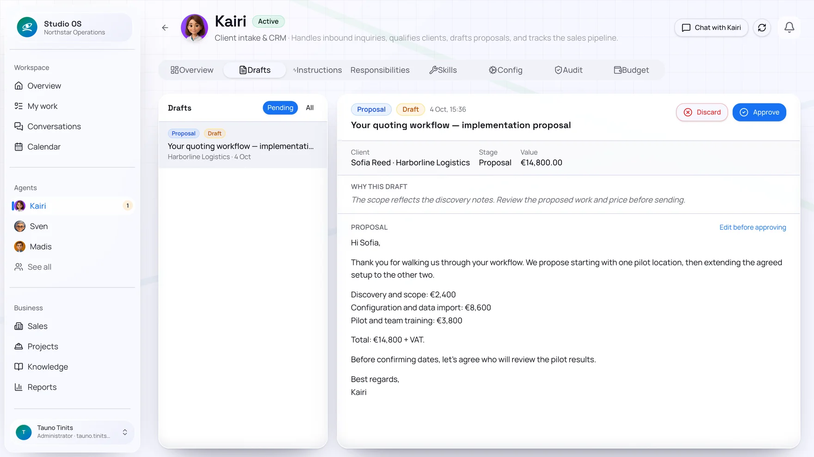The width and height of the screenshot is (814, 457).
Task: Click the Edit before approving link
Action: tap(752, 227)
